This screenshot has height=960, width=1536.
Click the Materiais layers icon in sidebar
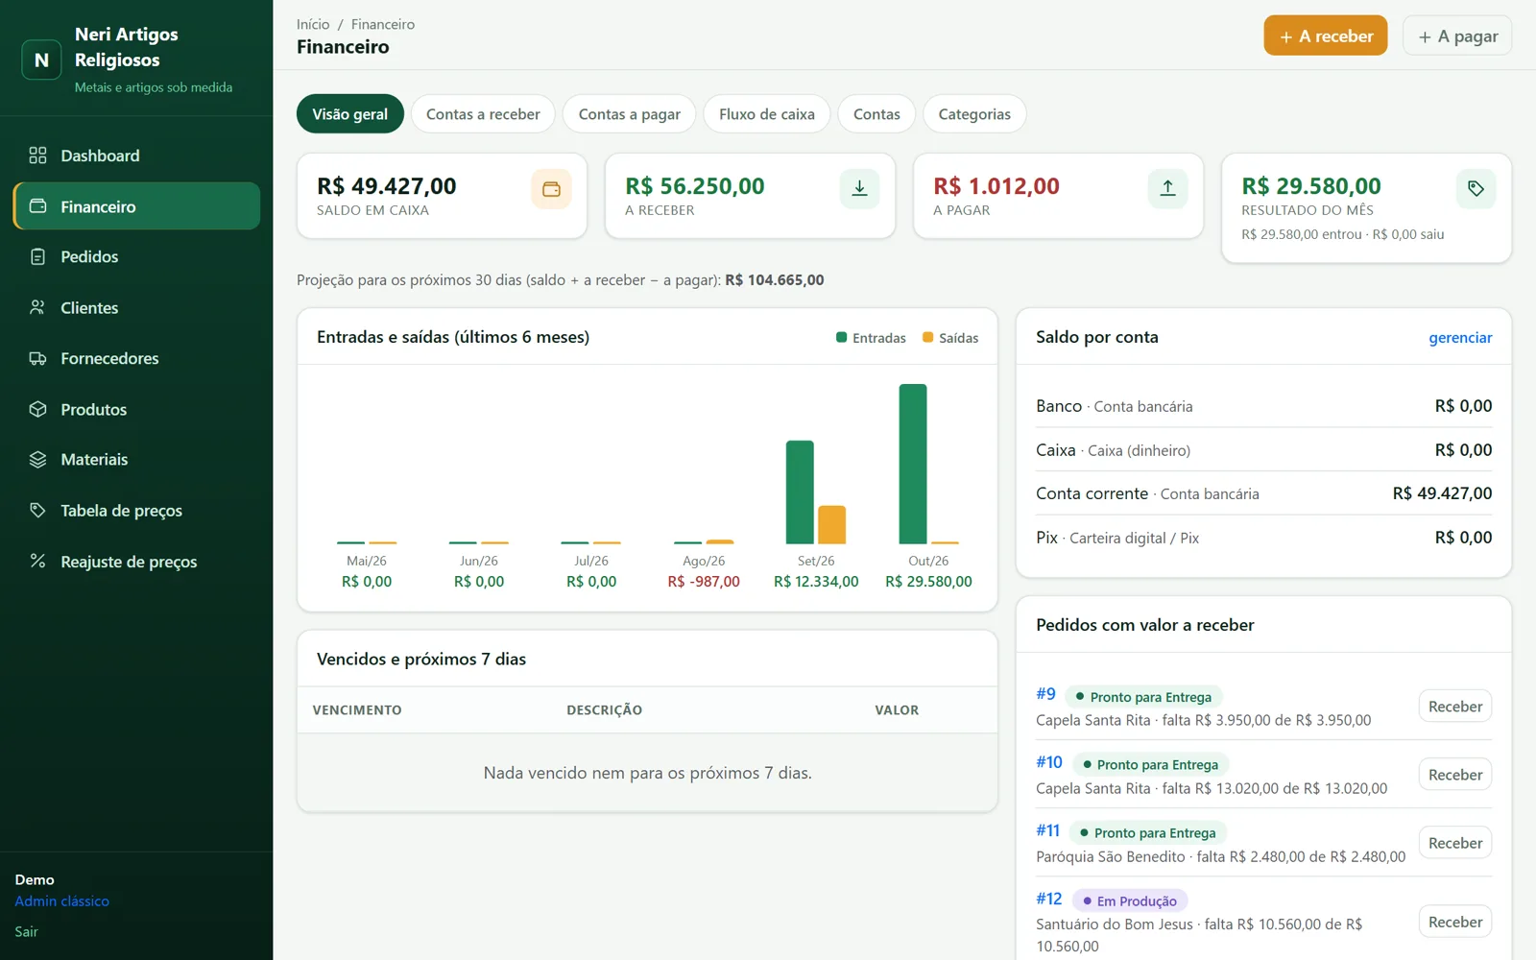click(x=37, y=460)
